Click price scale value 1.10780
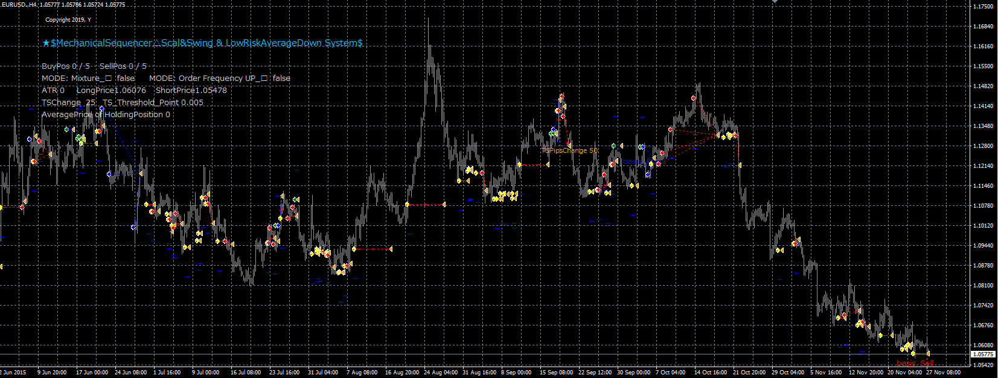Screen dimensions: 998x378 (984, 206)
